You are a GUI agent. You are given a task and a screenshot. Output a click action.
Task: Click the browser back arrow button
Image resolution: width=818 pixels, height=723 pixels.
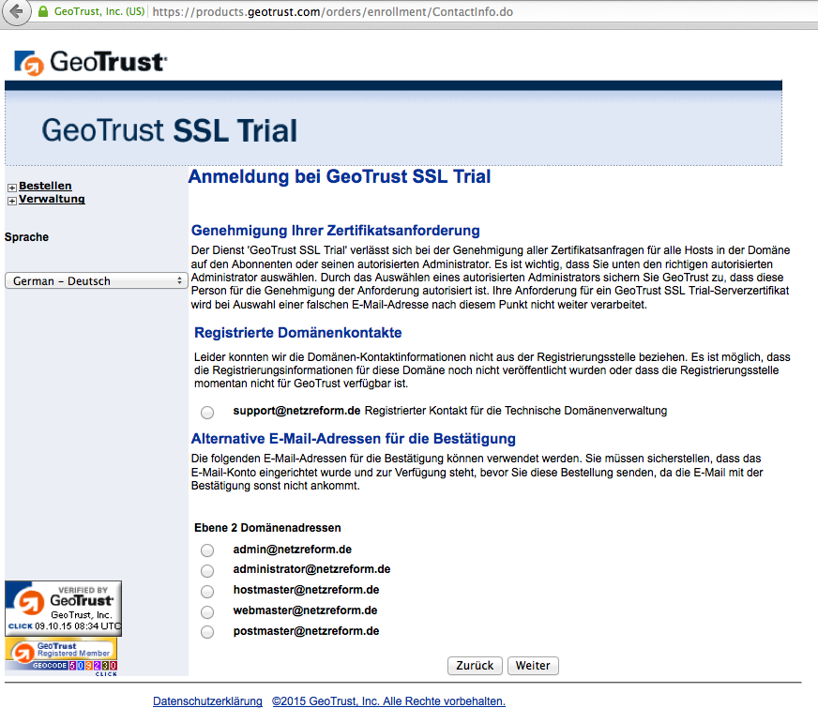pyautogui.click(x=15, y=12)
